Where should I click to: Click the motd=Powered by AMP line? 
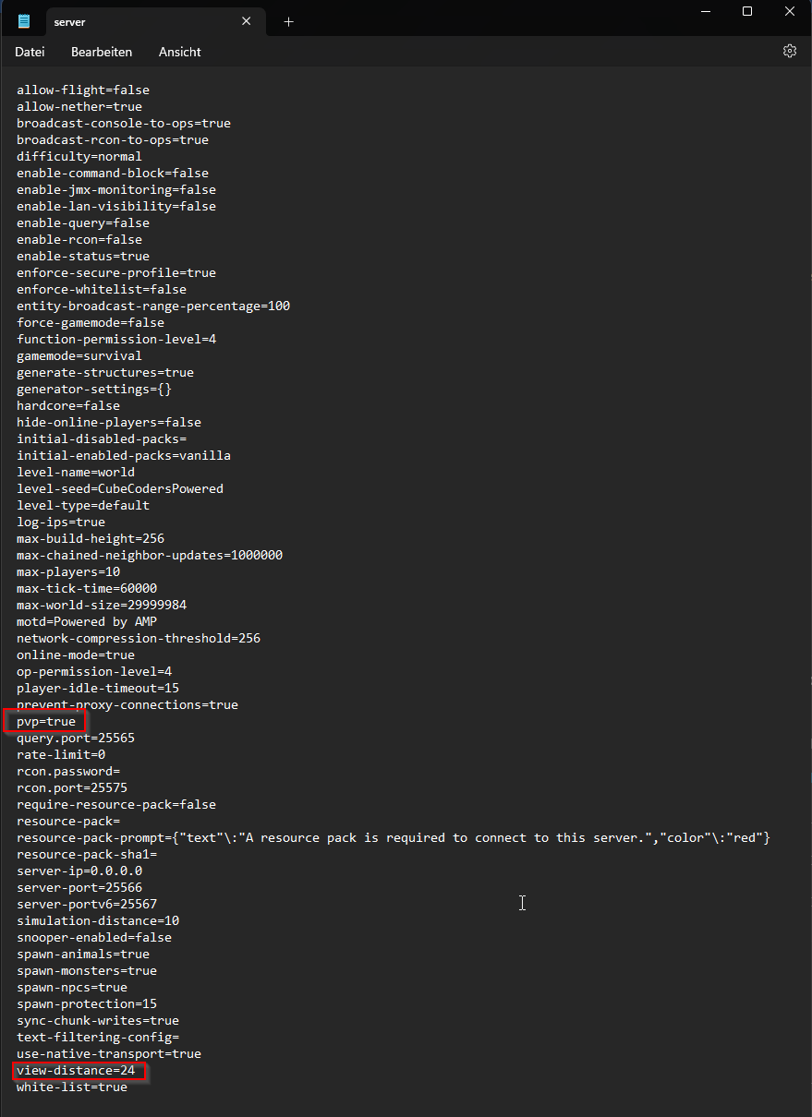(87, 621)
